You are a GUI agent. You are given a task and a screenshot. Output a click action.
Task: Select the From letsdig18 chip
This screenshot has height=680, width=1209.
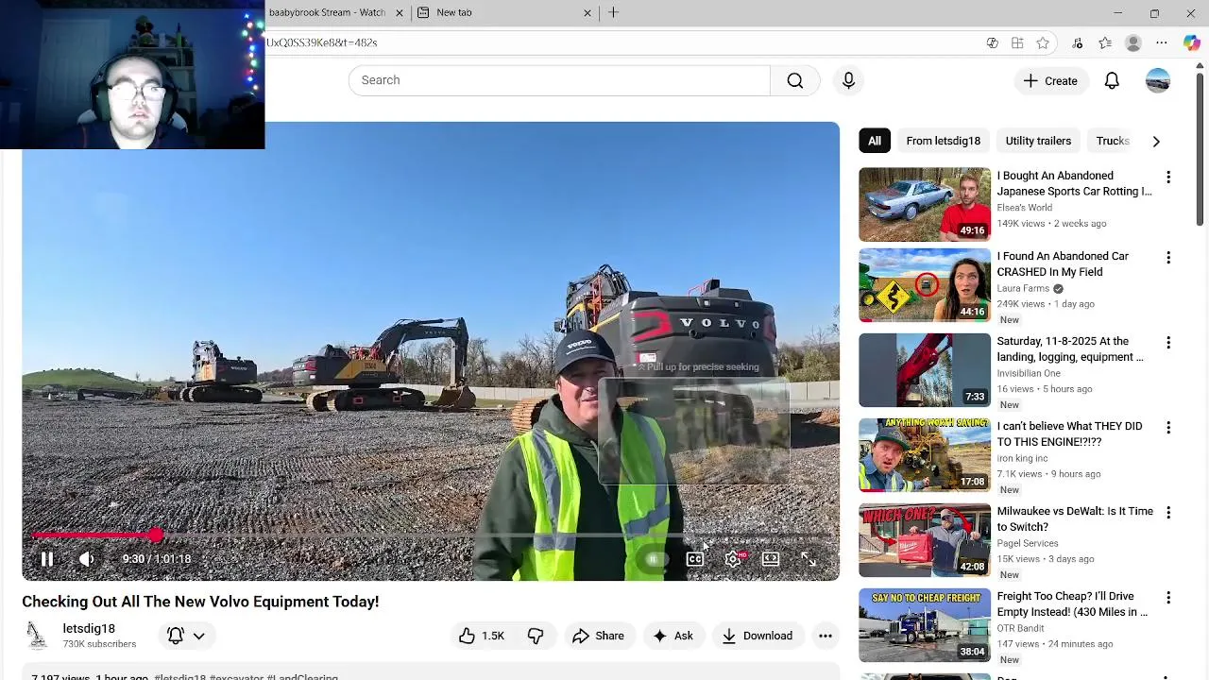(x=943, y=141)
